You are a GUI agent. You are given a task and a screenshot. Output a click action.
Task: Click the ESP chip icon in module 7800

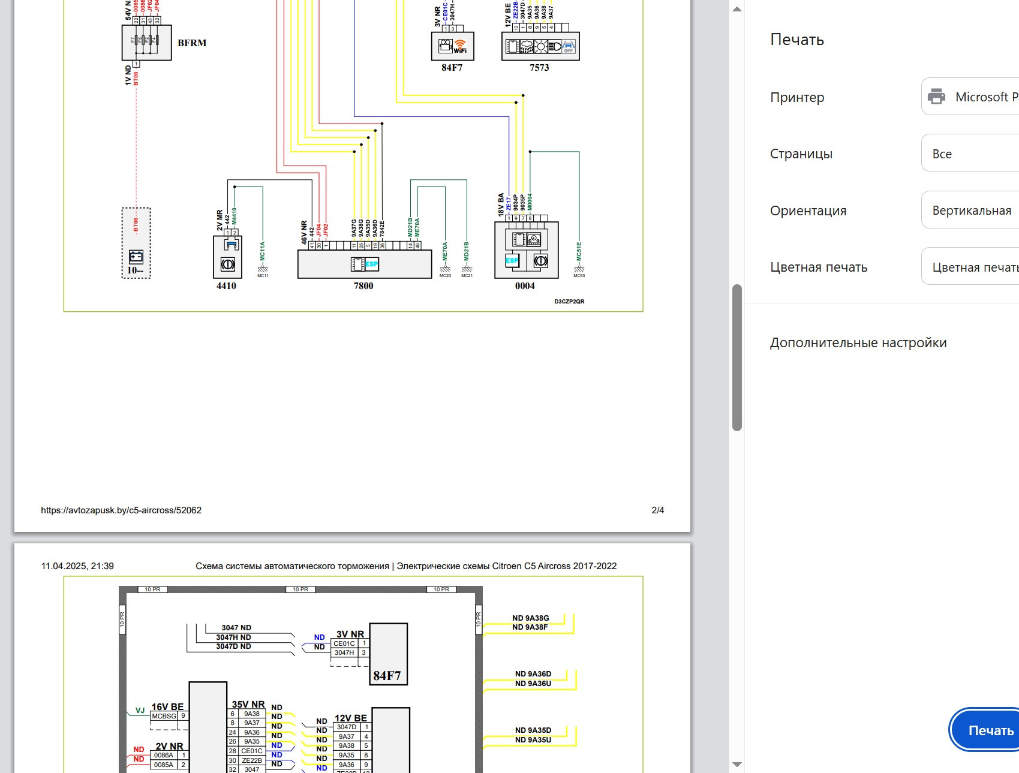coord(365,264)
